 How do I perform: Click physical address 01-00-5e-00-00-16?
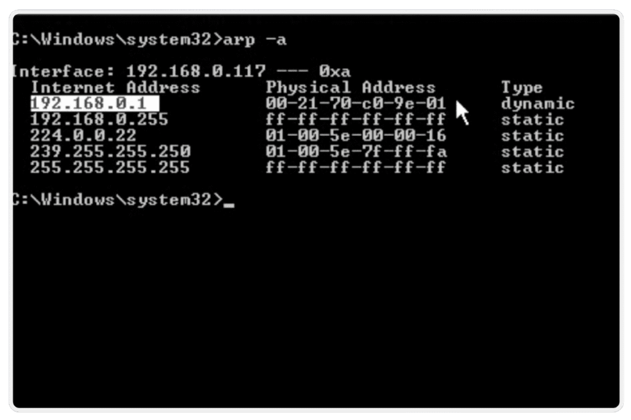click(x=356, y=136)
